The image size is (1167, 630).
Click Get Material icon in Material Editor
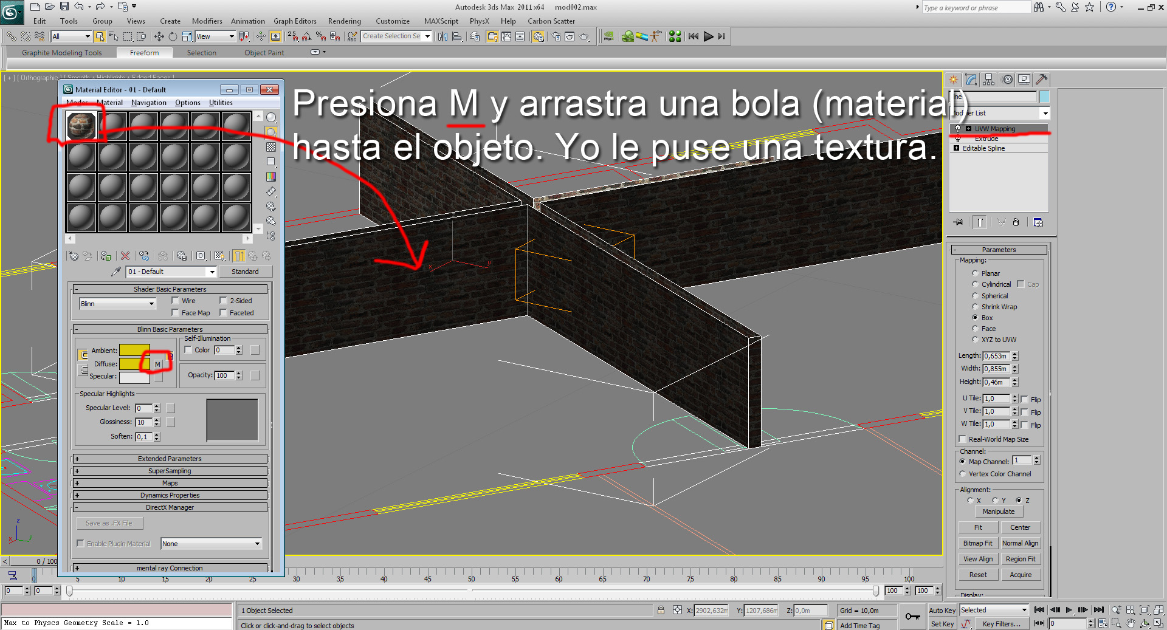pos(73,256)
